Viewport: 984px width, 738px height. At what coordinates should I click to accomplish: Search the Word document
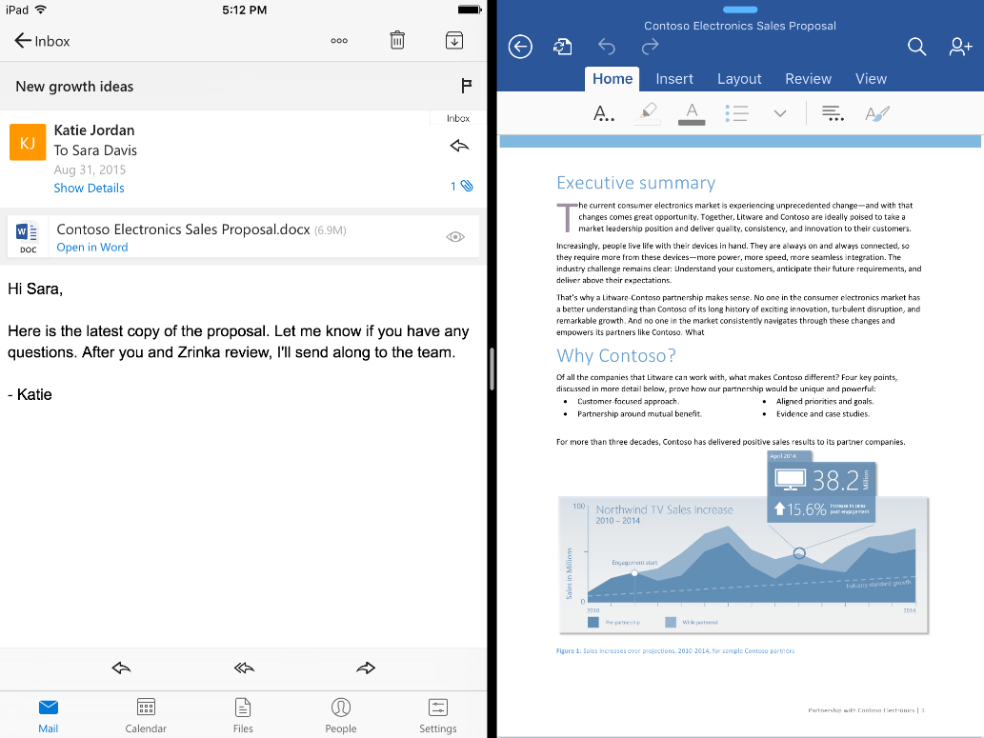(917, 47)
